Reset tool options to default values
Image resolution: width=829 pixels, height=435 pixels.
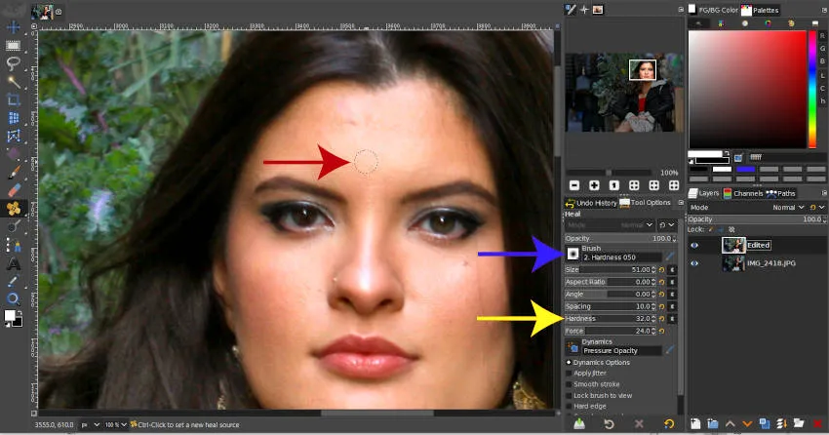[x=670, y=424]
